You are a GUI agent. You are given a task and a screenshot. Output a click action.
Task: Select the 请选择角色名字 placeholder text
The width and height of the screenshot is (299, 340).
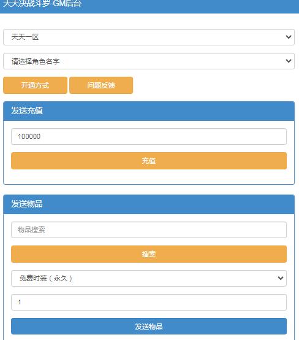click(36, 61)
